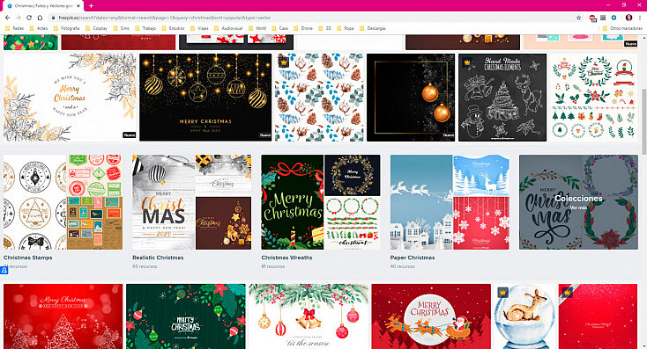Click the premium crown on pinecone pattern
The height and width of the screenshot is (349, 647).
tap(283, 62)
